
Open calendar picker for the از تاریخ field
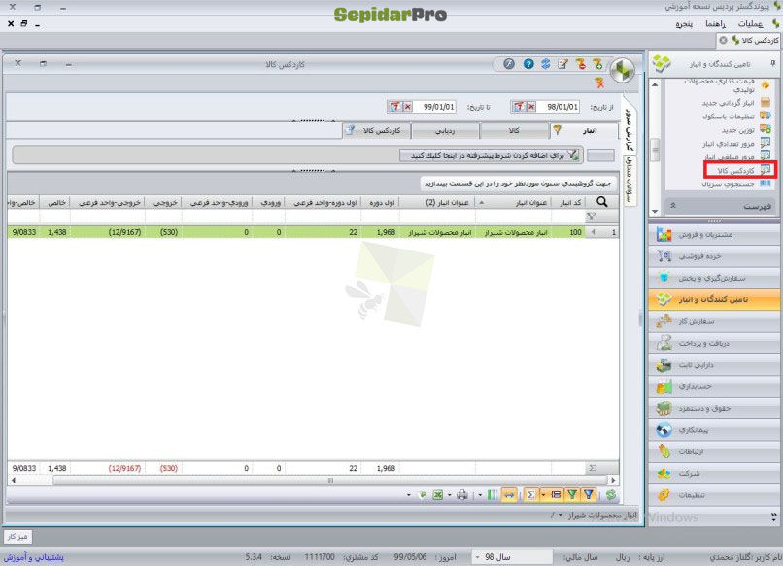click(519, 107)
